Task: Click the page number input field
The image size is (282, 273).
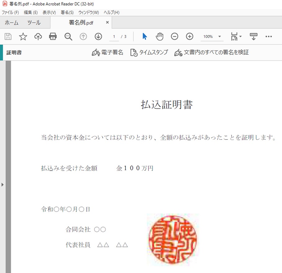Action: (x=114, y=37)
